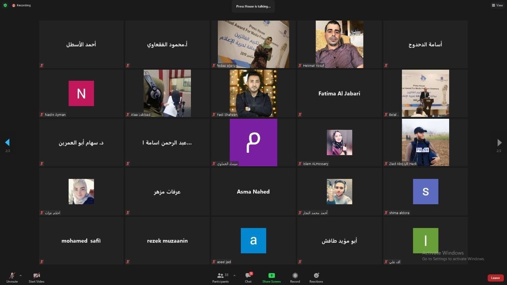The height and width of the screenshot is (285, 507).
Task: Click the green encryption shield icon
Action: point(5,6)
